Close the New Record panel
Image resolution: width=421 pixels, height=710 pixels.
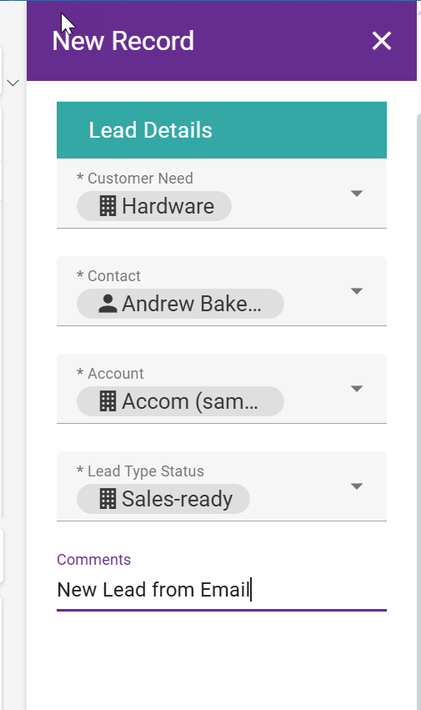382,41
